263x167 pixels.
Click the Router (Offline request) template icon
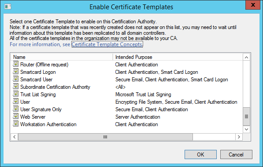15,64
